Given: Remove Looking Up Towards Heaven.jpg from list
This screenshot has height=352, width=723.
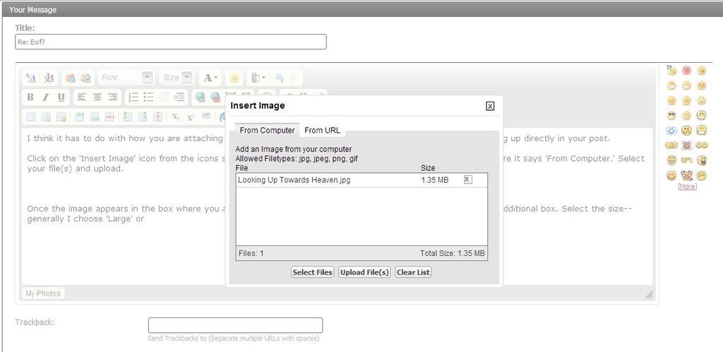Looking at the screenshot, I should (467, 180).
